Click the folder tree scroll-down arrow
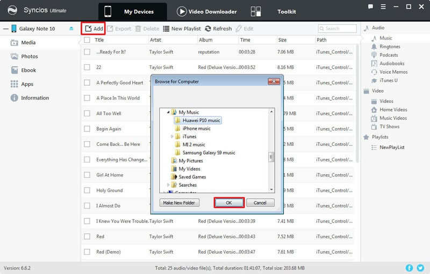The width and height of the screenshot is (430, 274). pos(271,189)
